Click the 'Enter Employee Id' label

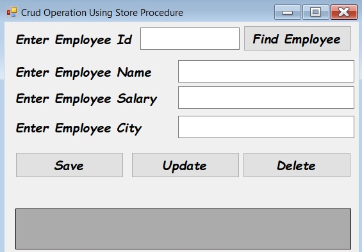(74, 40)
